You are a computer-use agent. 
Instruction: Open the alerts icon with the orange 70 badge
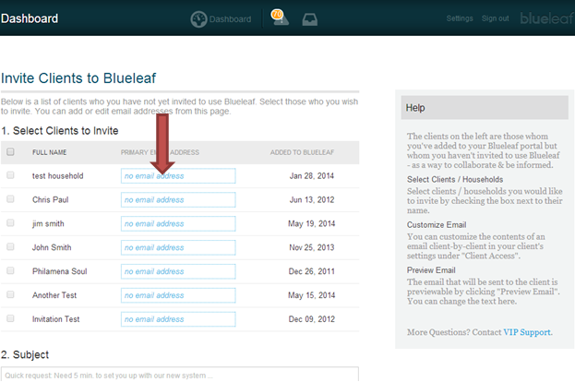(280, 18)
